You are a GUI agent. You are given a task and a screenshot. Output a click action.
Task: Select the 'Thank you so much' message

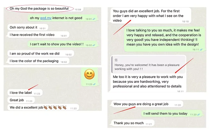[133, 123]
